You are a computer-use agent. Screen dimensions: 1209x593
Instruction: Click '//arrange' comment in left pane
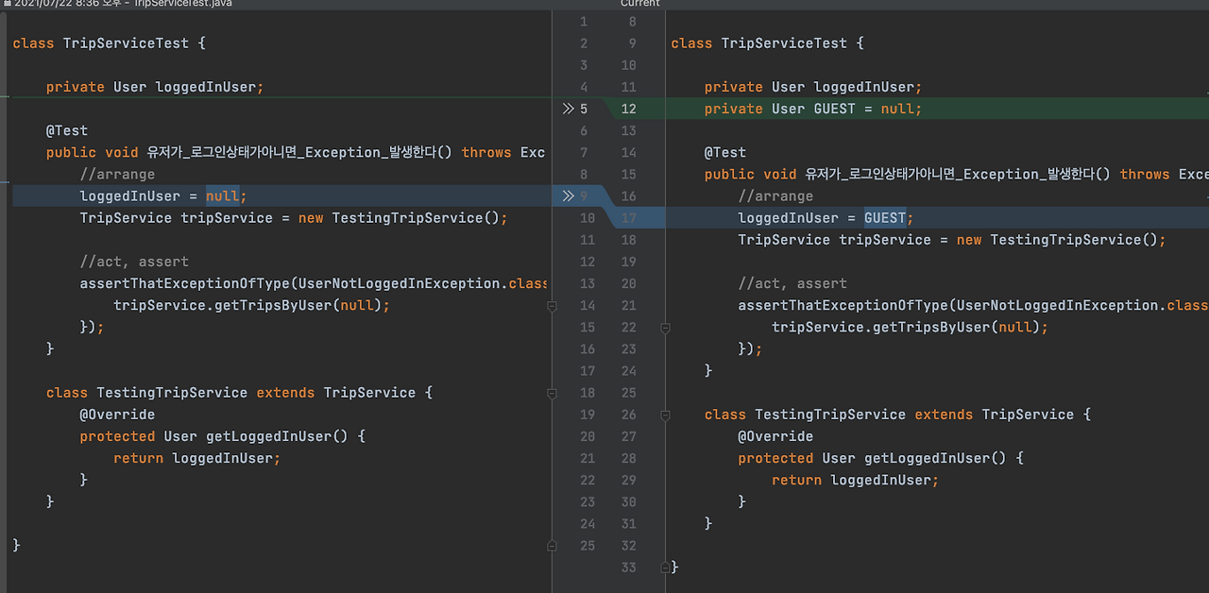click(117, 175)
